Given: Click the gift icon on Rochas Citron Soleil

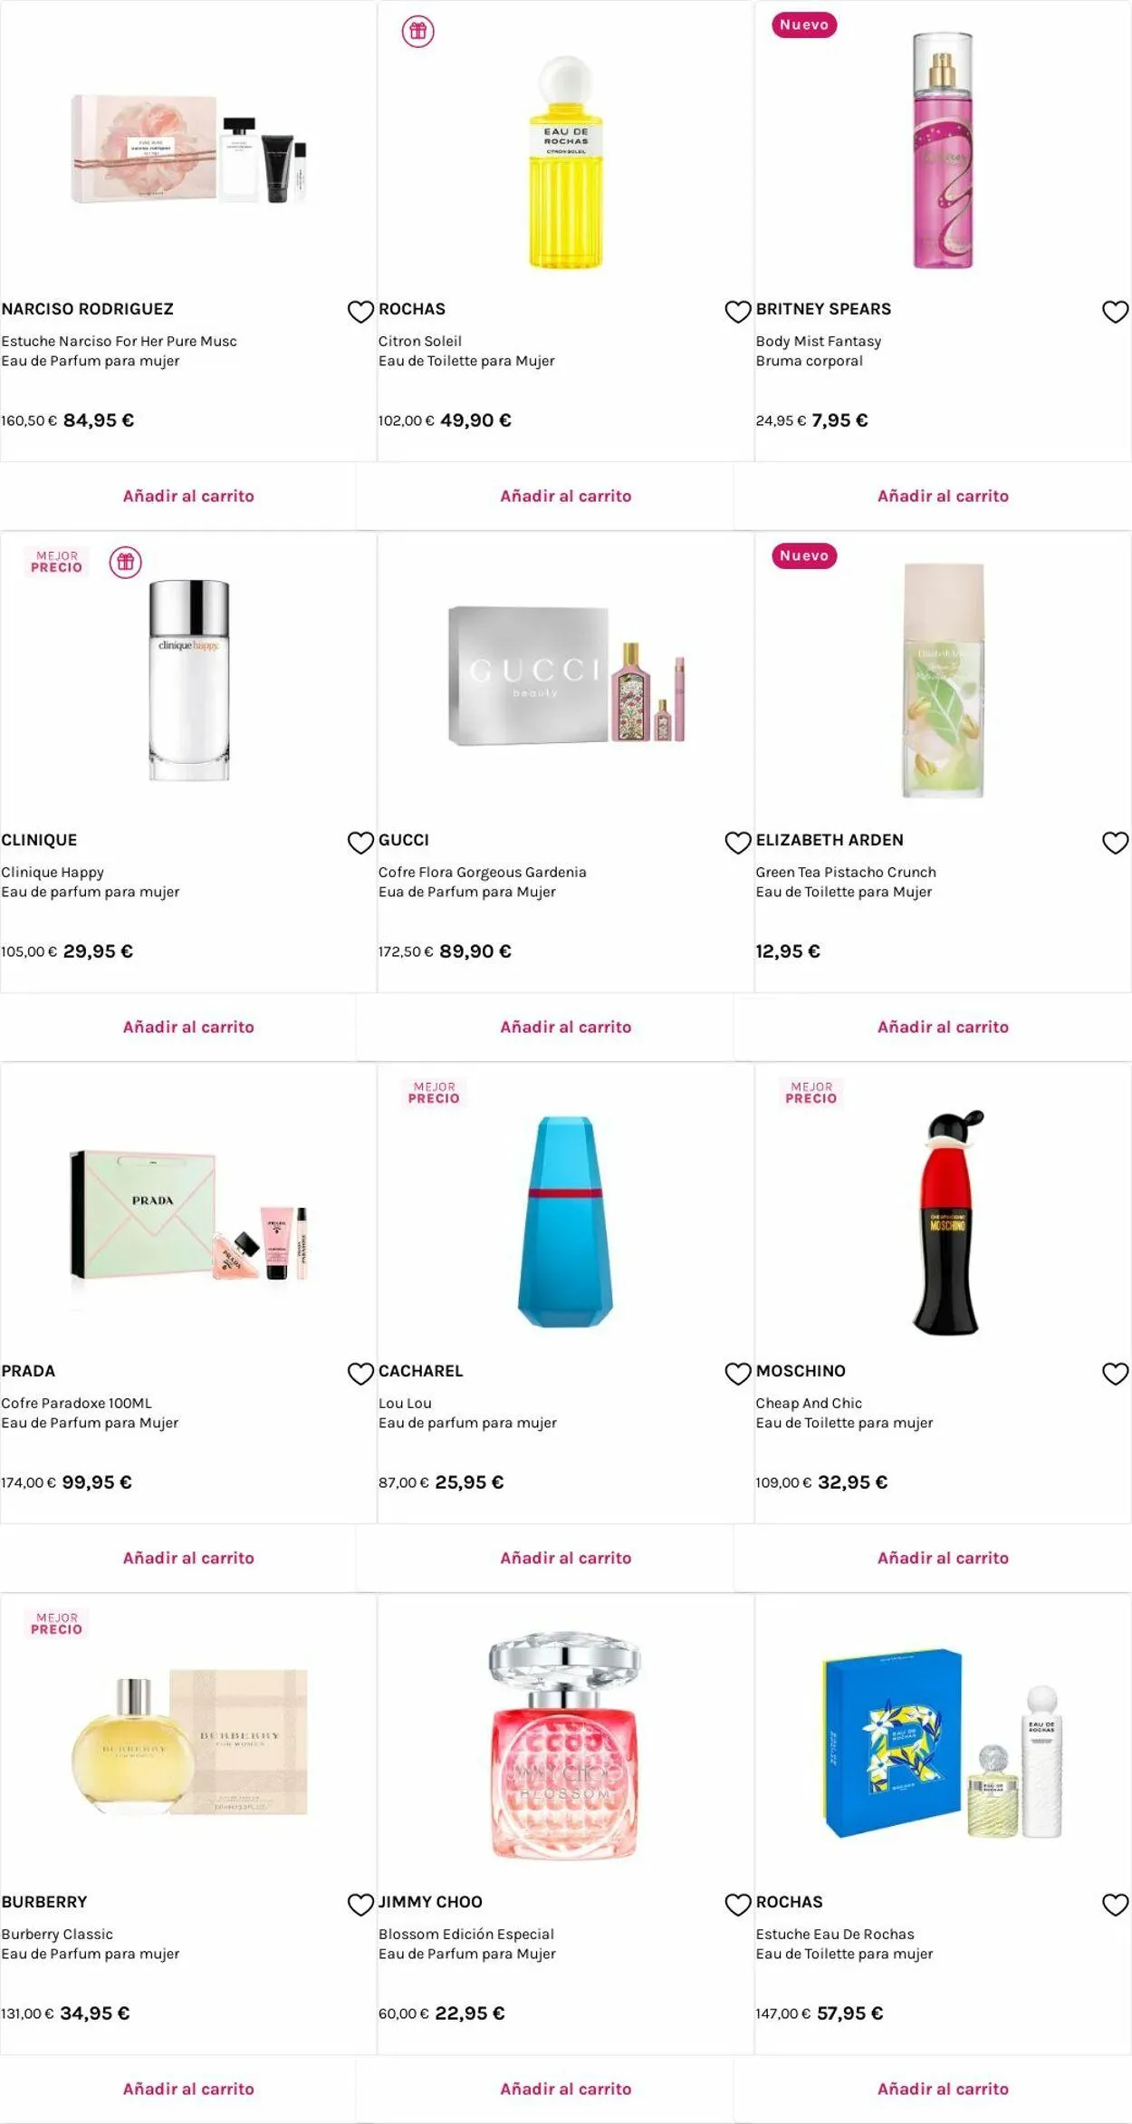Looking at the screenshot, I should [x=417, y=32].
